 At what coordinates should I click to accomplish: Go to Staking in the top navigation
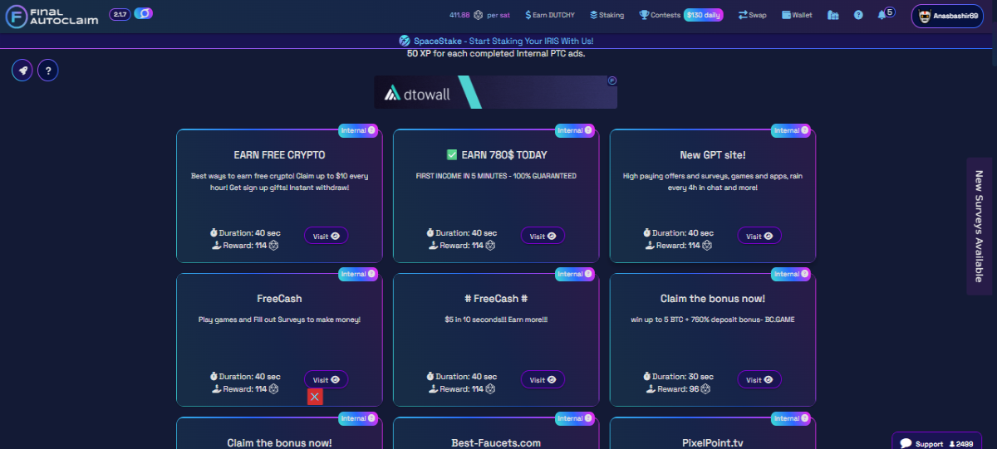click(607, 15)
